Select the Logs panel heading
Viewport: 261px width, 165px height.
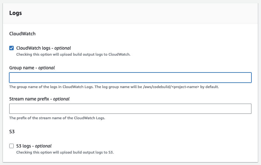point(16,13)
